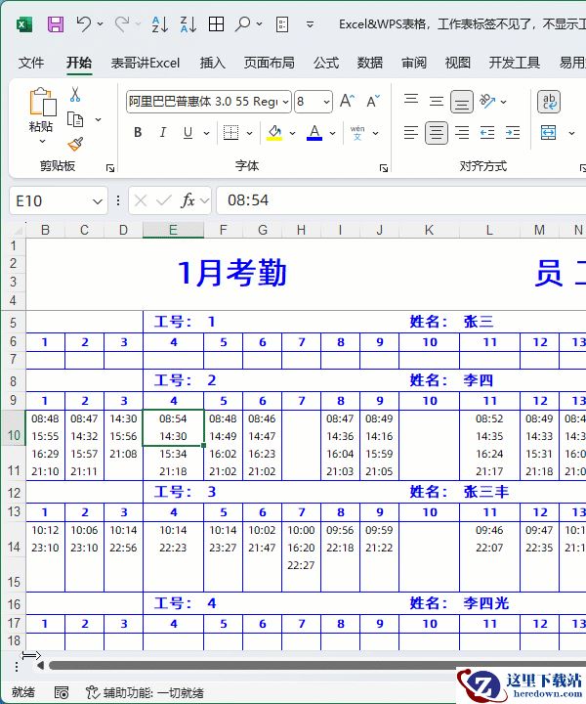This screenshot has width=586, height=704.
Task: Toggle top vertical alignment
Action: pyautogui.click(x=411, y=101)
